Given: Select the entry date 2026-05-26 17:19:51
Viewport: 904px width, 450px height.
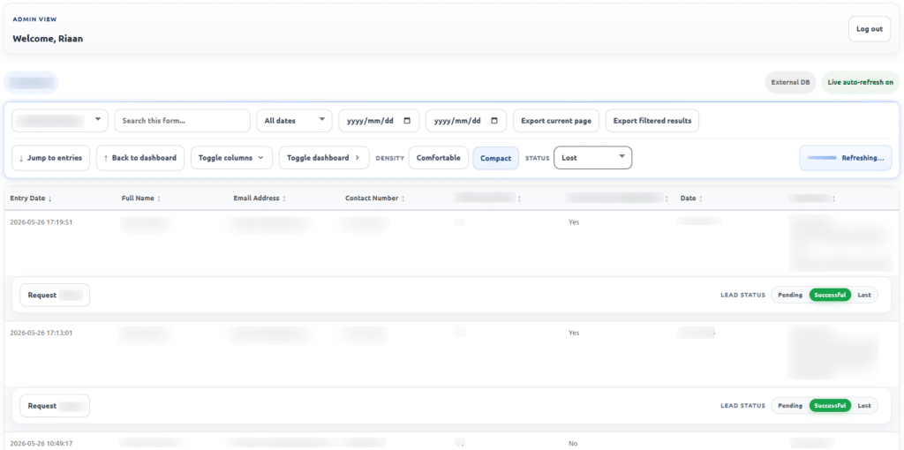Looking at the screenshot, I should click(x=41, y=222).
